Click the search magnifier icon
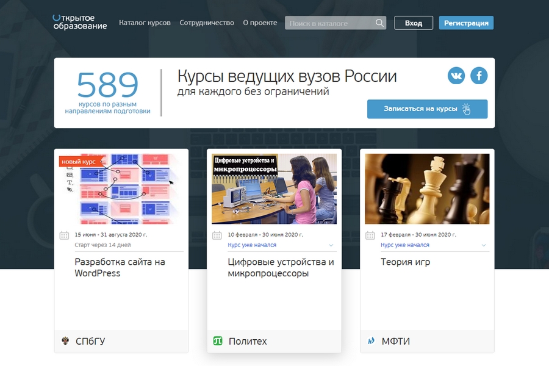This screenshot has height=366, width=549. coord(379,23)
